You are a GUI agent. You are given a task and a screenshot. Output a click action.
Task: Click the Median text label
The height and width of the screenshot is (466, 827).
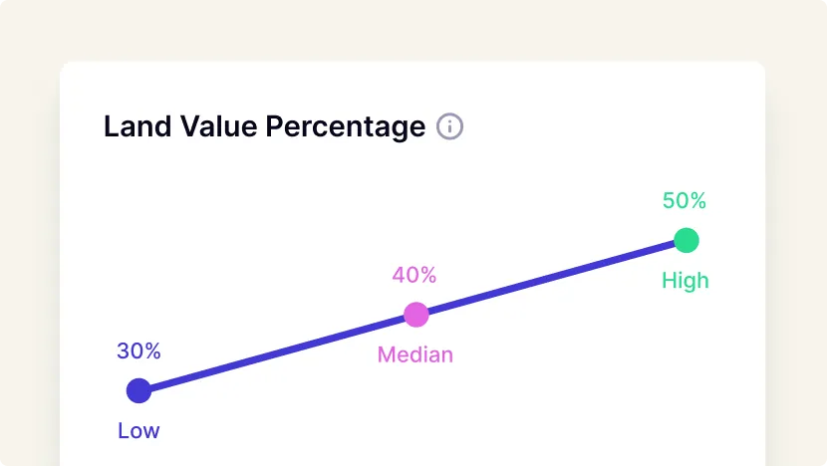click(414, 354)
